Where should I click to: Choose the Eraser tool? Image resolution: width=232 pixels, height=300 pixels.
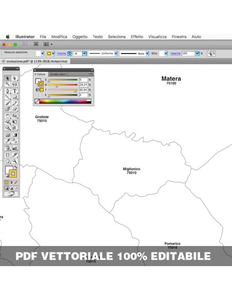(14, 109)
